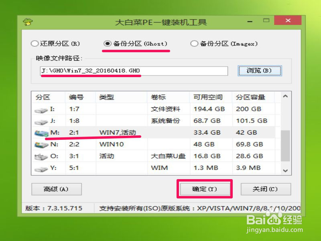Click partition number 2:2
This screenshot has width=321, height=241.
74,144
